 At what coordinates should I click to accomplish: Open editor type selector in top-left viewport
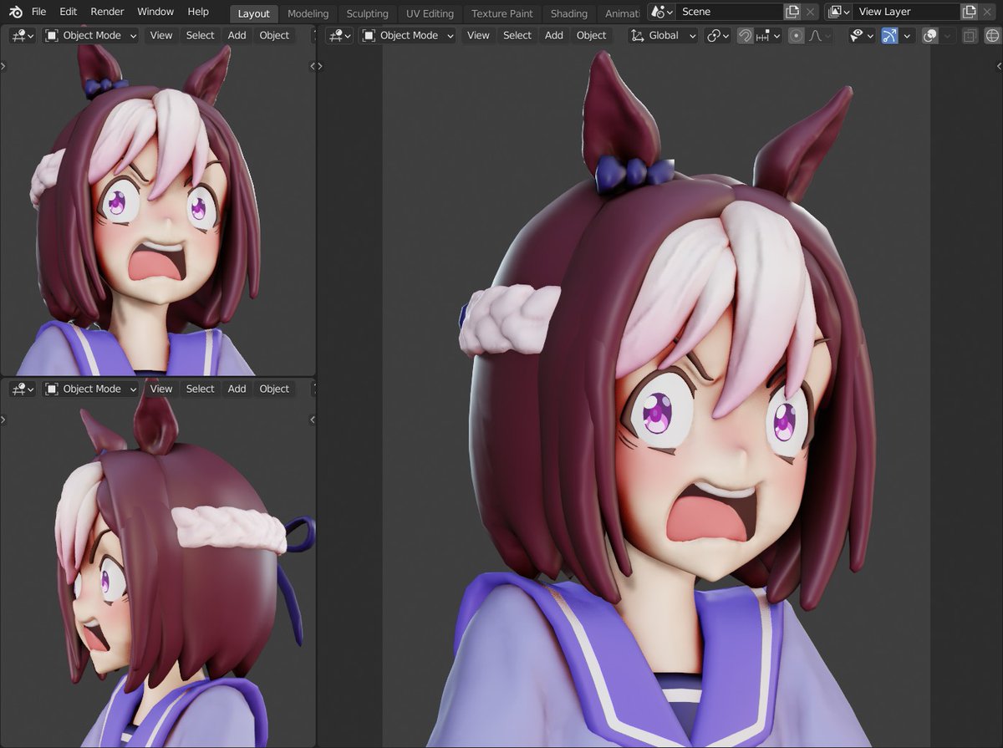[x=22, y=35]
